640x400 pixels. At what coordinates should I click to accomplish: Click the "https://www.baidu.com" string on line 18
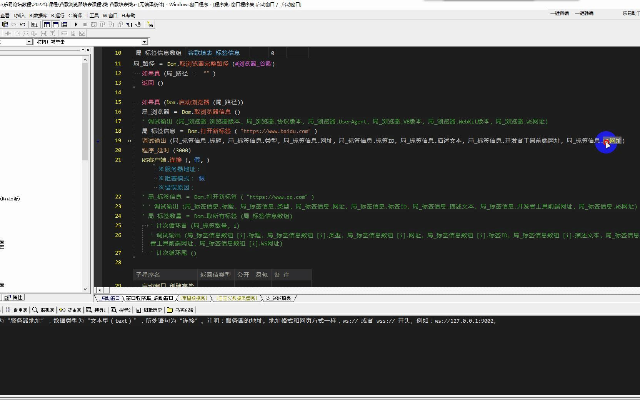275,131
